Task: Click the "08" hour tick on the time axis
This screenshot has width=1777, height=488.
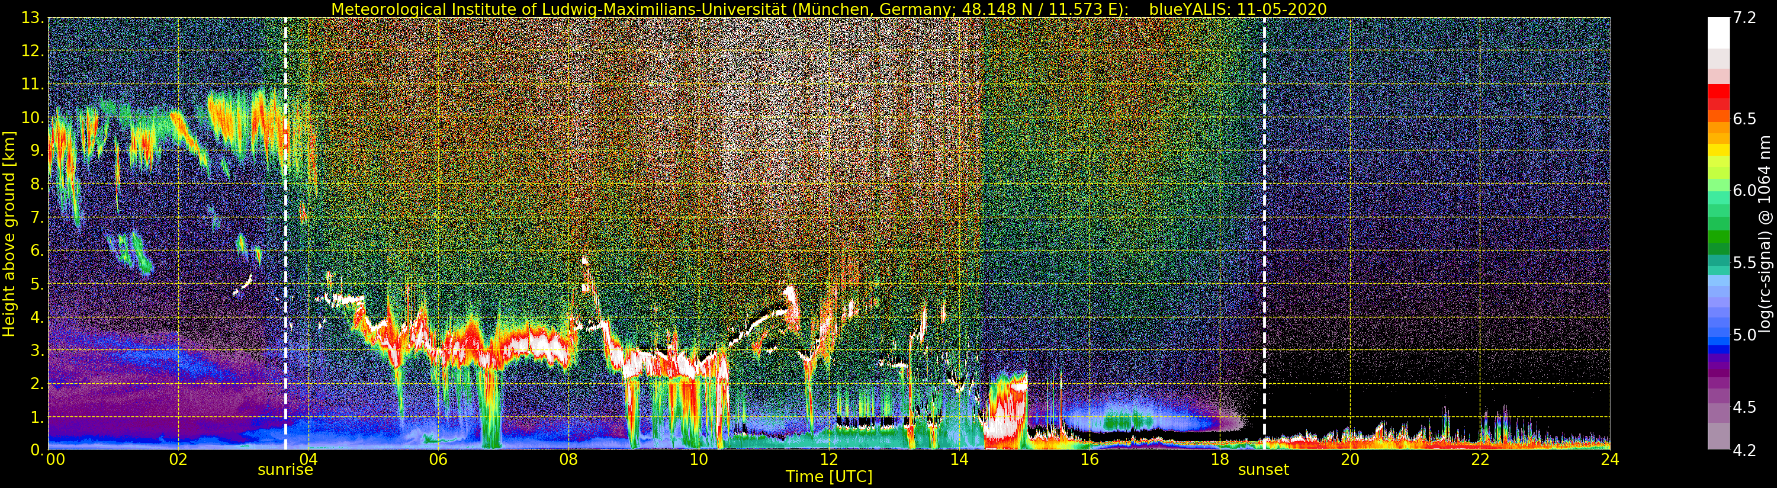Action: (x=568, y=459)
